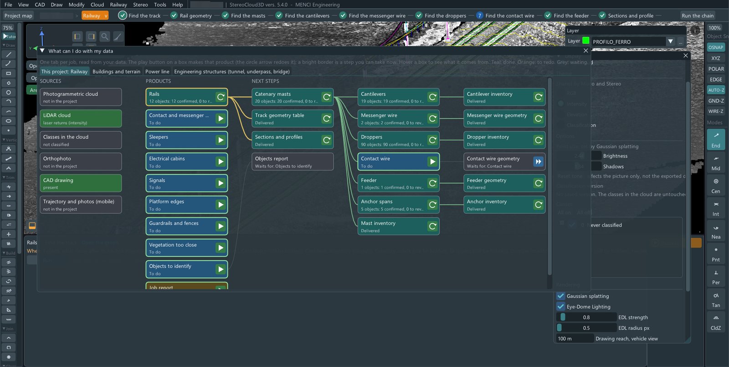Image resolution: width=729 pixels, height=367 pixels.
Task: Run the Platform edges play button
Action: [x=221, y=205]
